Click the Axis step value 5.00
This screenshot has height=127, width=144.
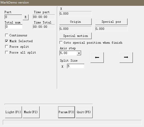(68, 53)
